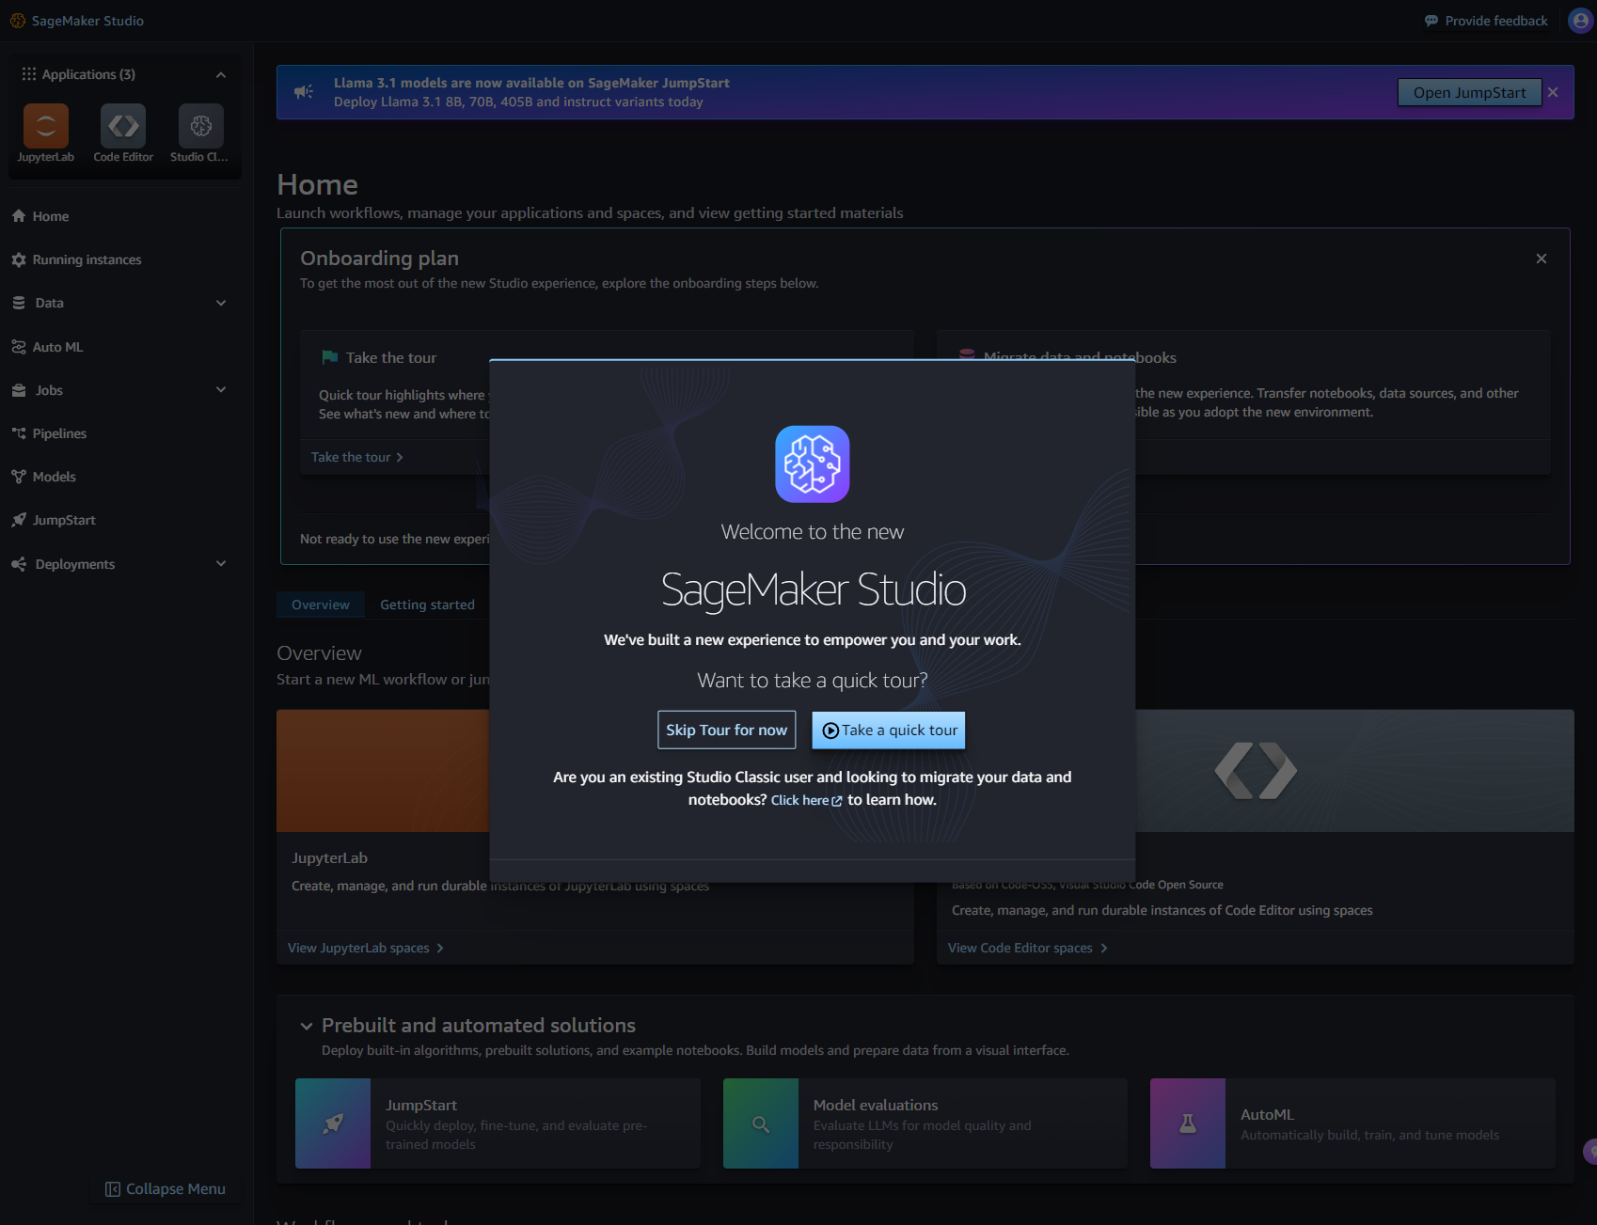
Task: Collapse Prebuilt and automated solutions section
Action: click(307, 1026)
